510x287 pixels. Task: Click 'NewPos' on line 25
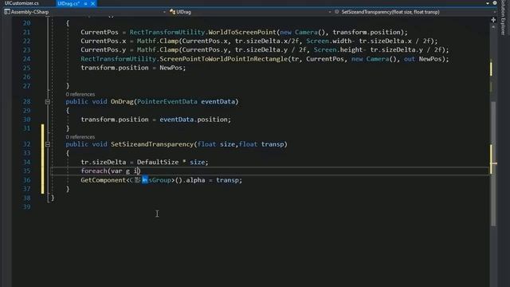pos(171,68)
